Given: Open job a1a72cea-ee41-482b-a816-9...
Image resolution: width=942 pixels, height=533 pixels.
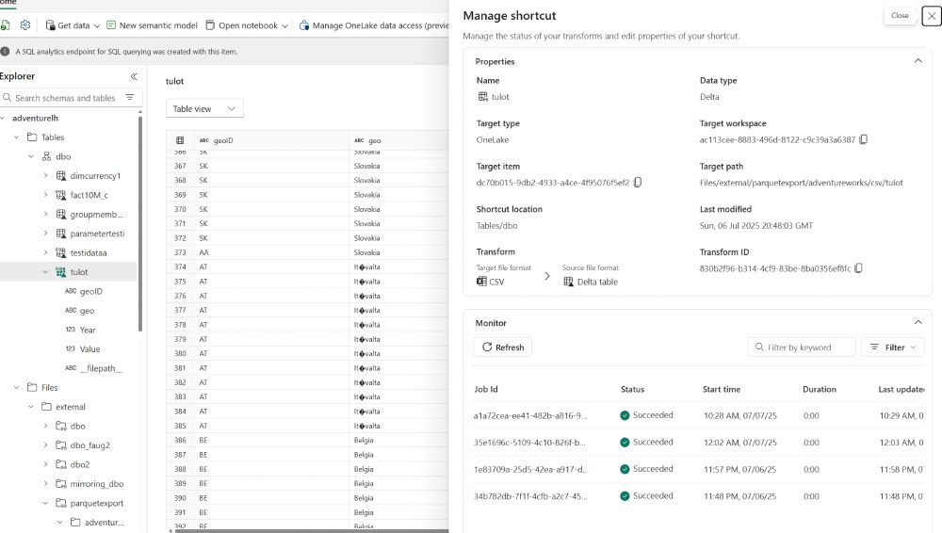Looking at the screenshot, I should click(x=530, y=415).
